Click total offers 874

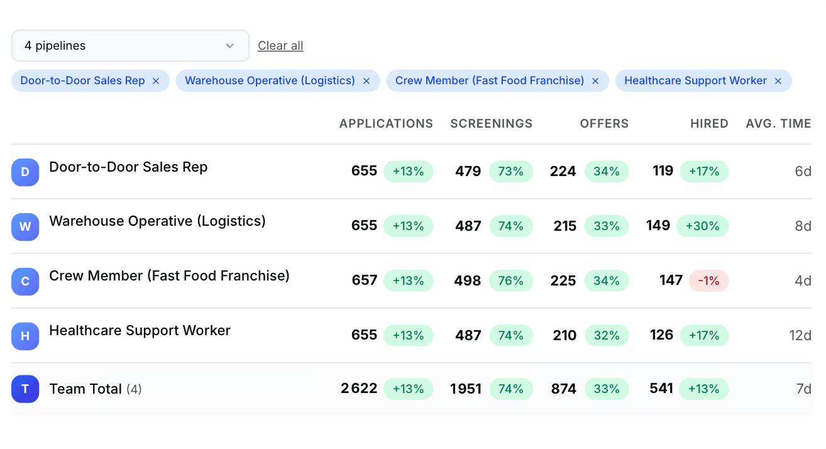pyautogui.click(x=564, y=389)
